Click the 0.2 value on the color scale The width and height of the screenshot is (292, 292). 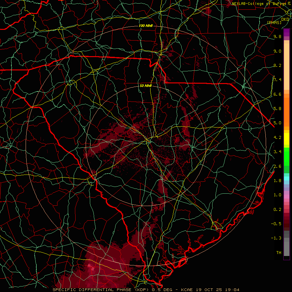277,210
